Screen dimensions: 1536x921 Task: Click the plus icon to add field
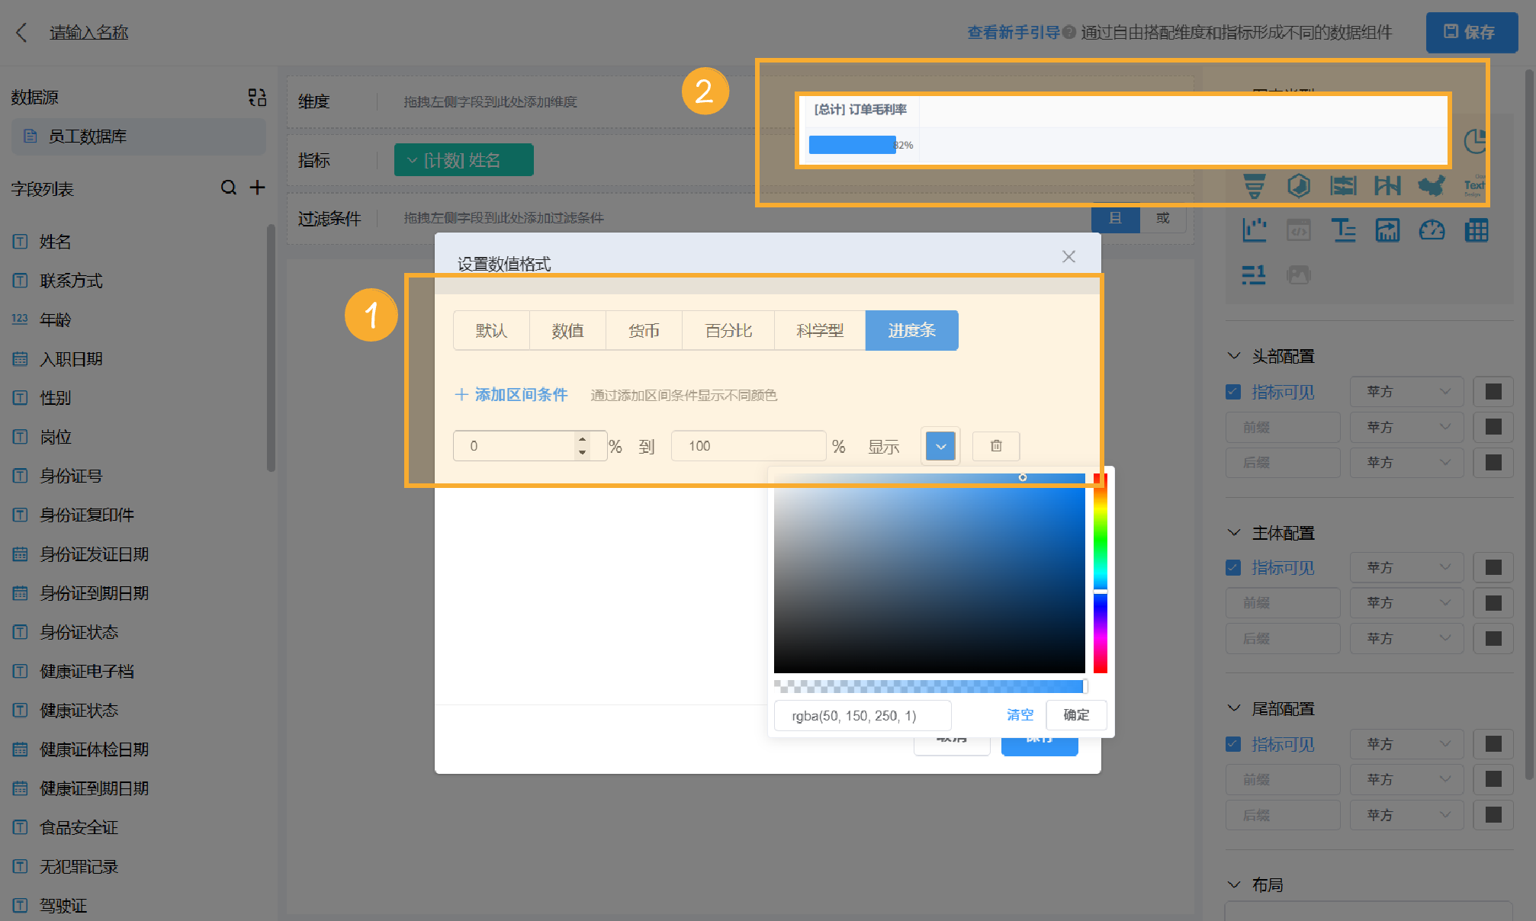pyautogui.click(x=258, y=188)
